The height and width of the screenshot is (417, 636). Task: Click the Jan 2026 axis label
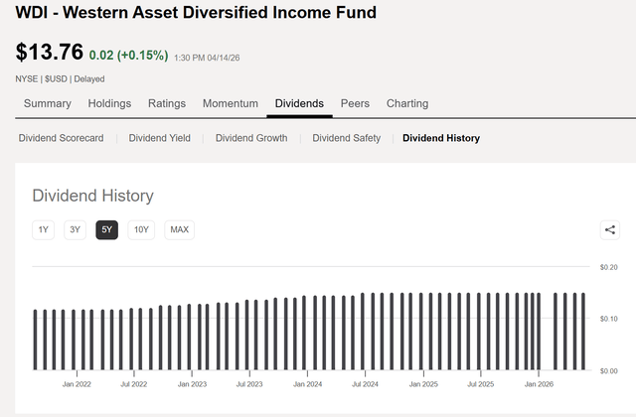539,384
